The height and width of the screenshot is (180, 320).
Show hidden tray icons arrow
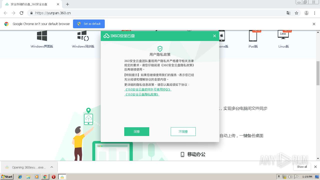pos(279,177)
